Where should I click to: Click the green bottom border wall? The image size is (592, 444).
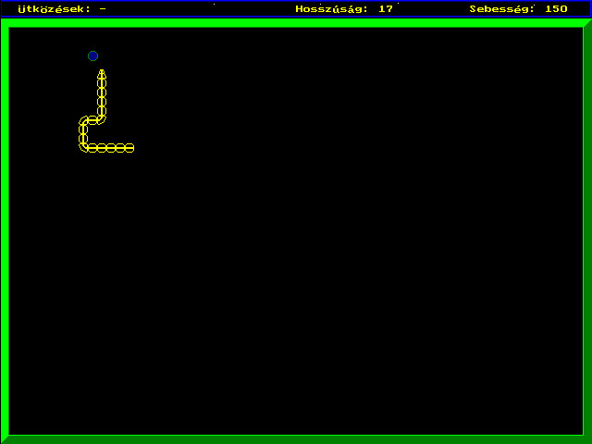tap(296, 438)
